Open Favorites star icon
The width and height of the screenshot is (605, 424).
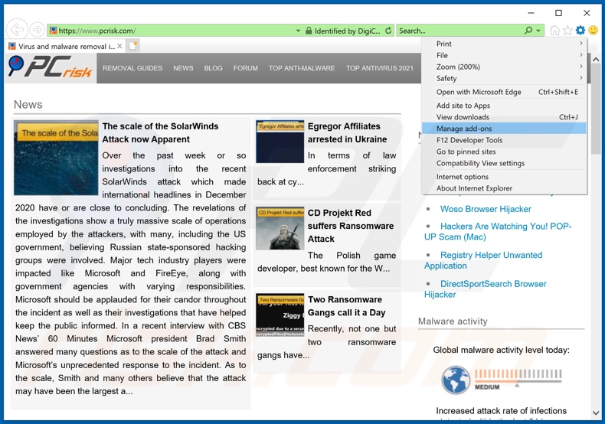point(567,31)
